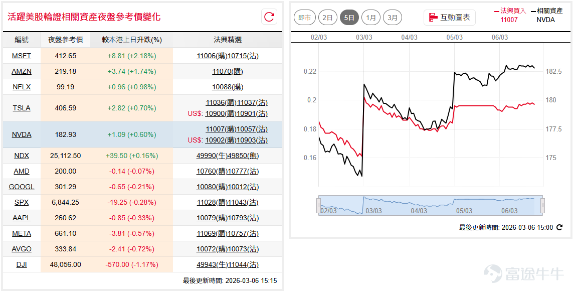Open US$ warrant 10900(購) for TSLA
The image size is (574, 292).
pos(221,113)
